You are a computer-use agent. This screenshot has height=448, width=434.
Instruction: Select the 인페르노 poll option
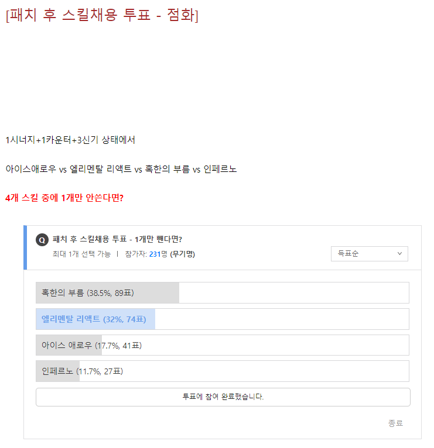pos(223,371)
